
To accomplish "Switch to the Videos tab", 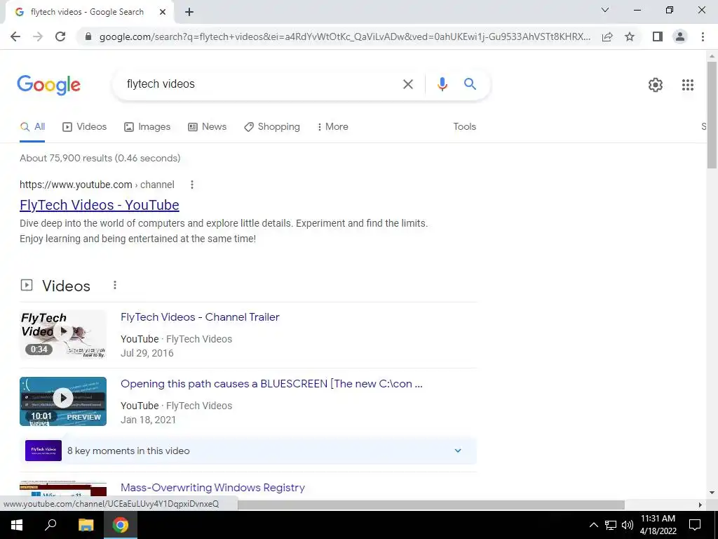I will tap(85, 127).
